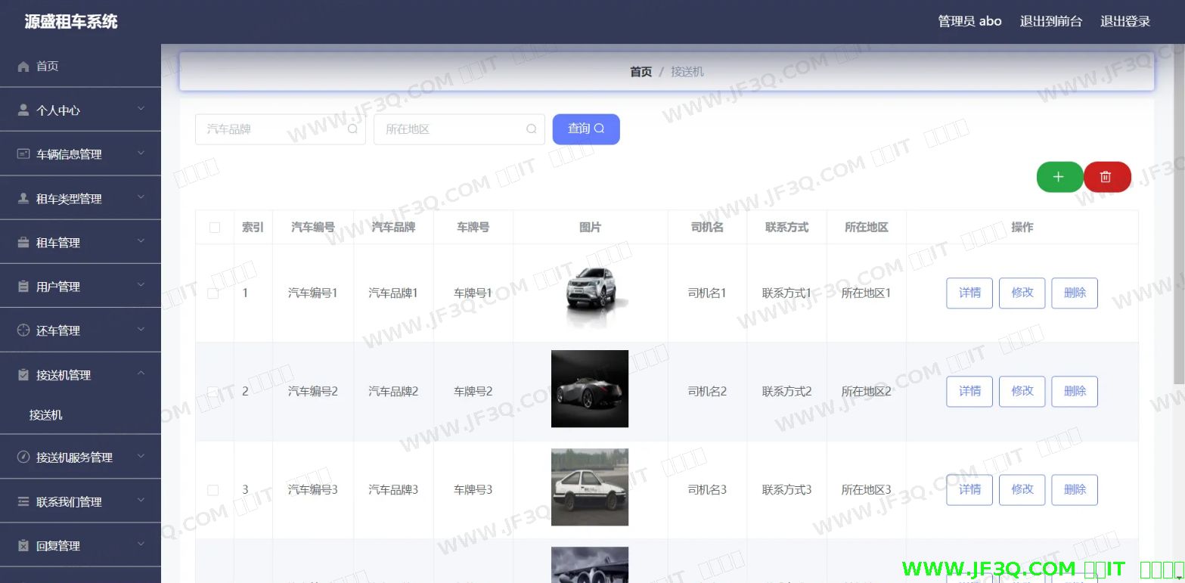Expand the 车辆信息管理 menu arrow
The width and height of the screenshot is (1185, 583).
(x=141, y=154)
